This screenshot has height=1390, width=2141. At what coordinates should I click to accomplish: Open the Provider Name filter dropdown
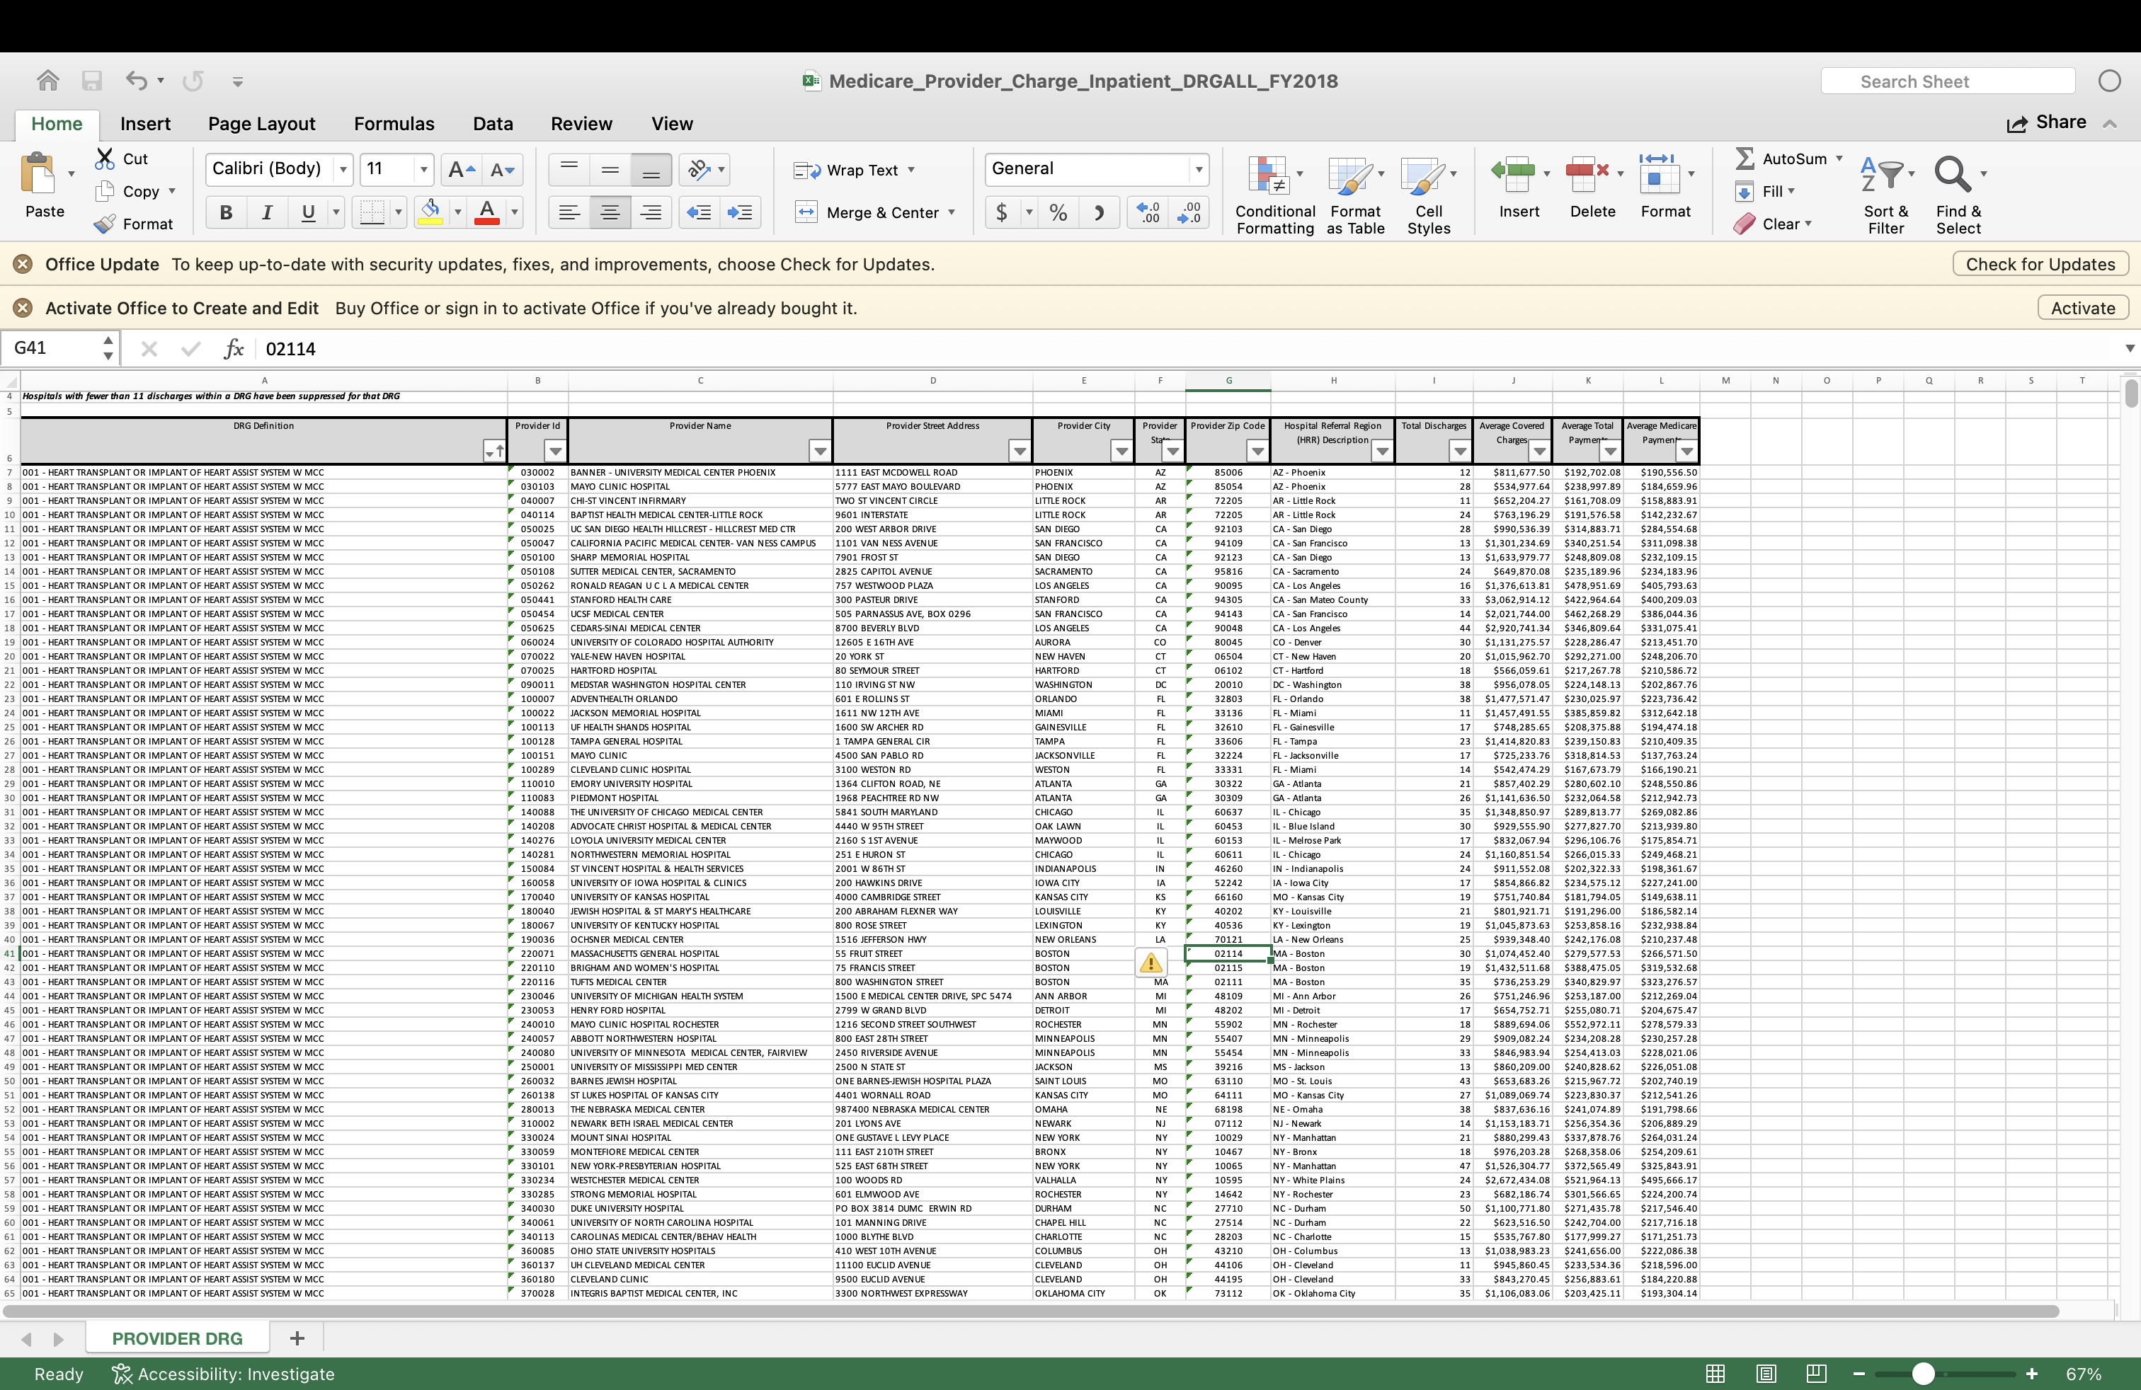tap(820, 452)
